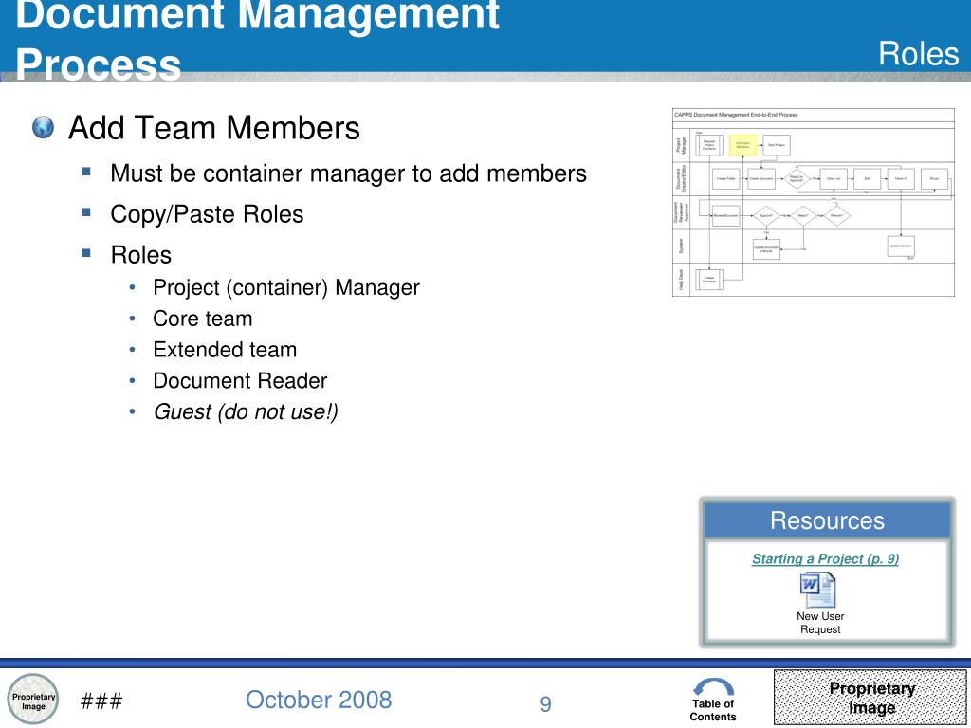Click the round Proprietary Image logo
Viewport: 971px width, 728px height.
pyautogui.click(x=33, y=700)
